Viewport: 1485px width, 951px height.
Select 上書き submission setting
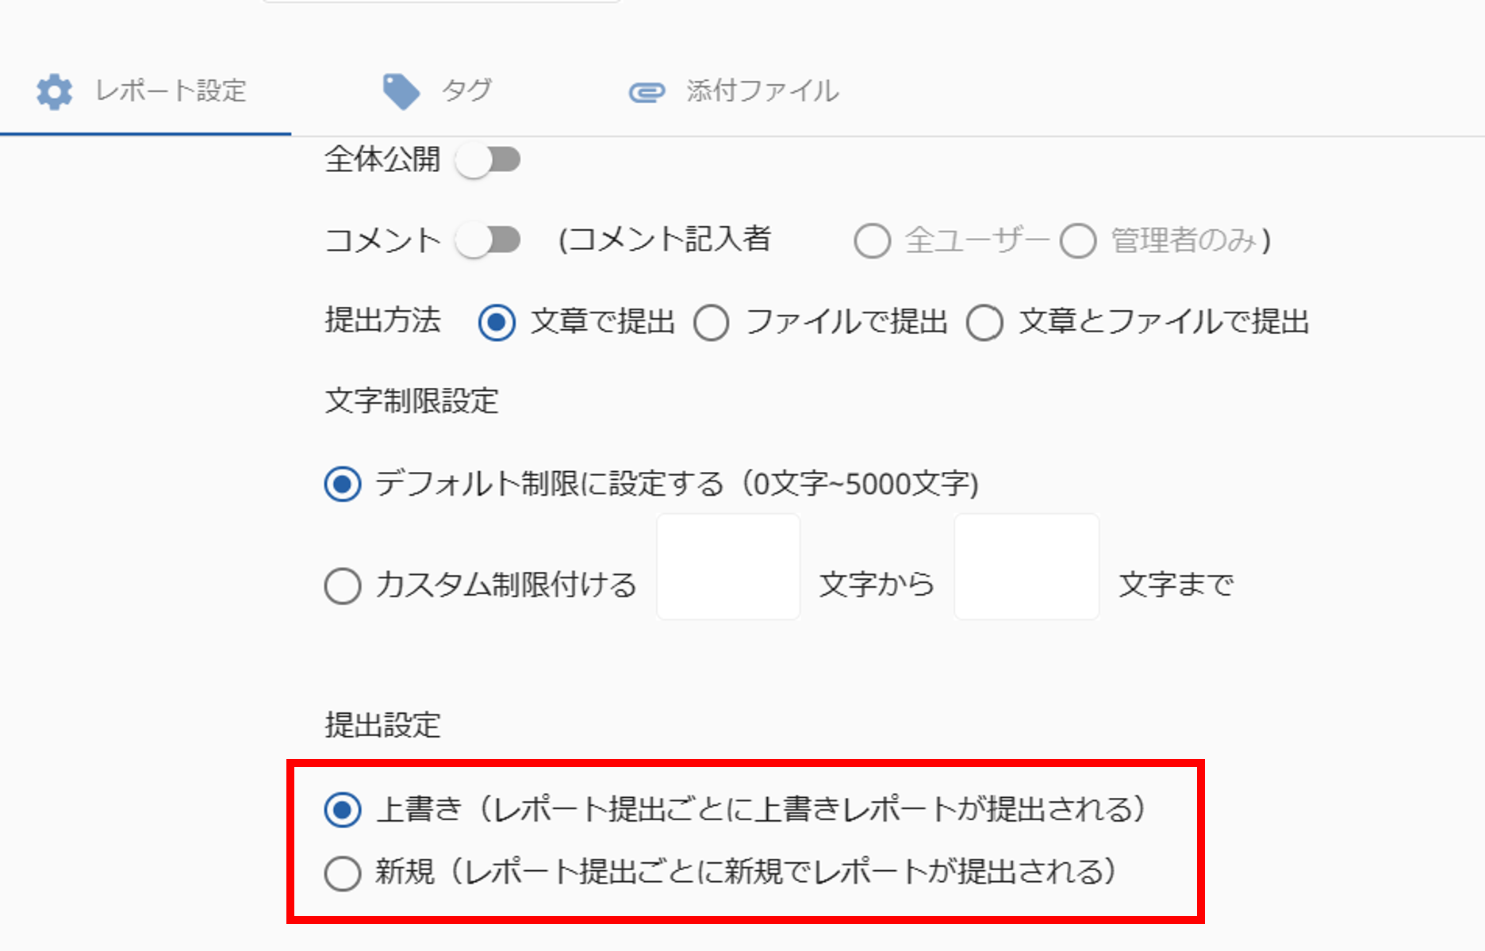tap(343, 810)
